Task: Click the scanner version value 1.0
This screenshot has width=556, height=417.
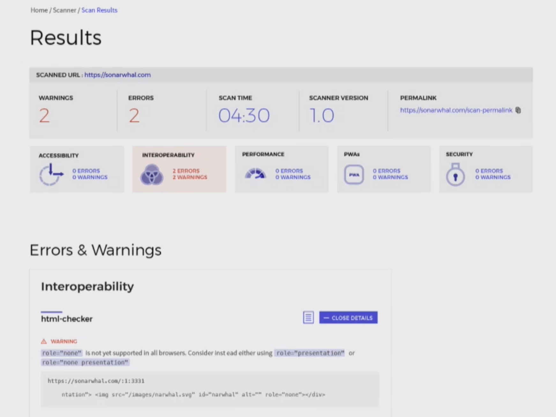Action: pyautogui.click(x=322, y=115)
